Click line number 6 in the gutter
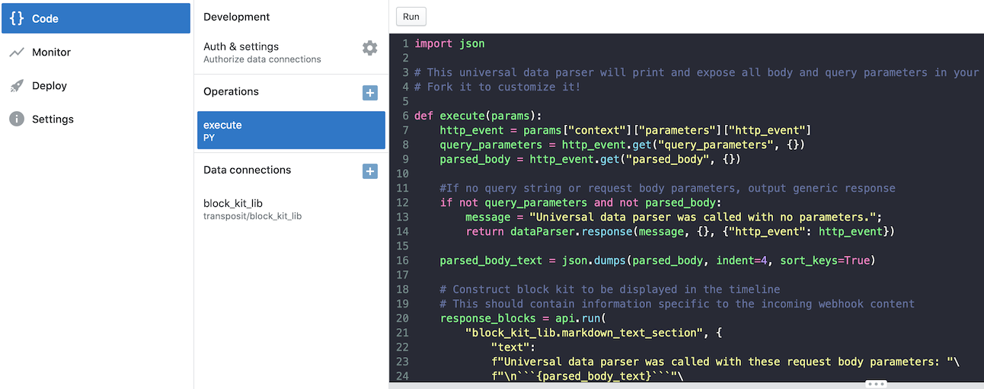Viewport: 984px width, 389px height. pyautogui.click(x=405, y=116)
